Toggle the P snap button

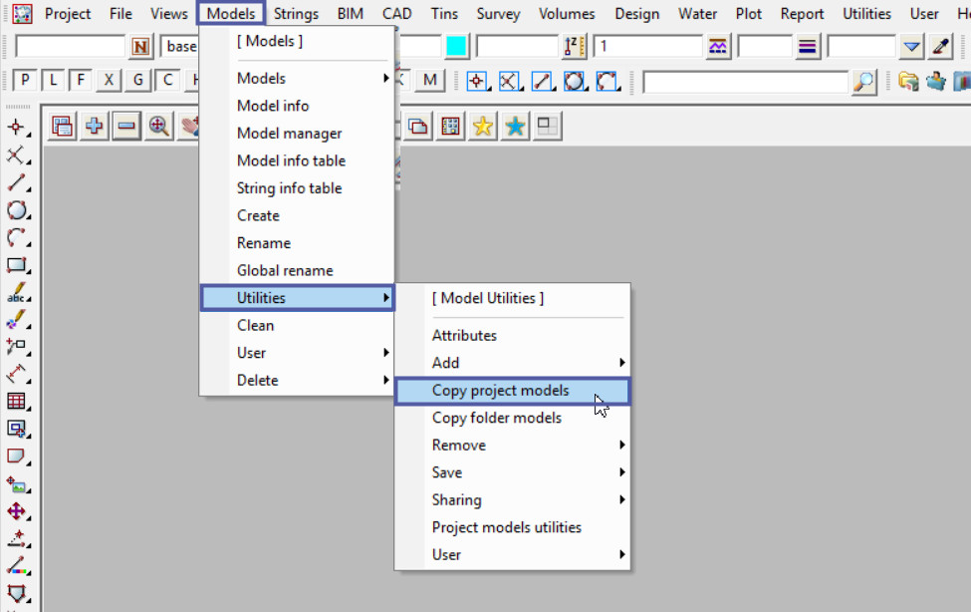tap(25, 81)
